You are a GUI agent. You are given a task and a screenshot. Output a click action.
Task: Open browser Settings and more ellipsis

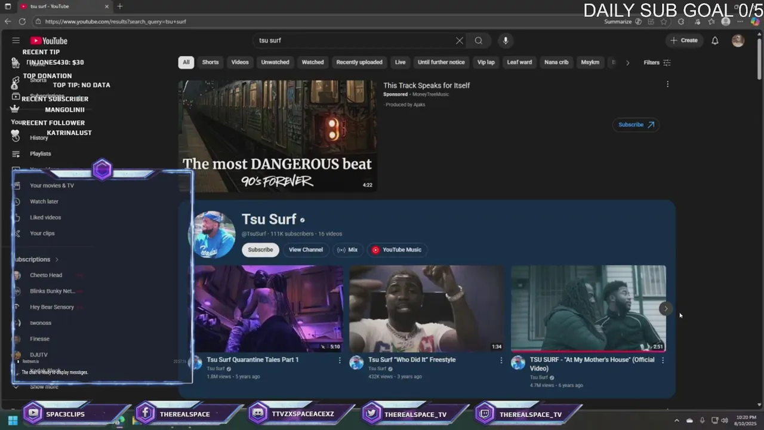[x=740, y=21]
